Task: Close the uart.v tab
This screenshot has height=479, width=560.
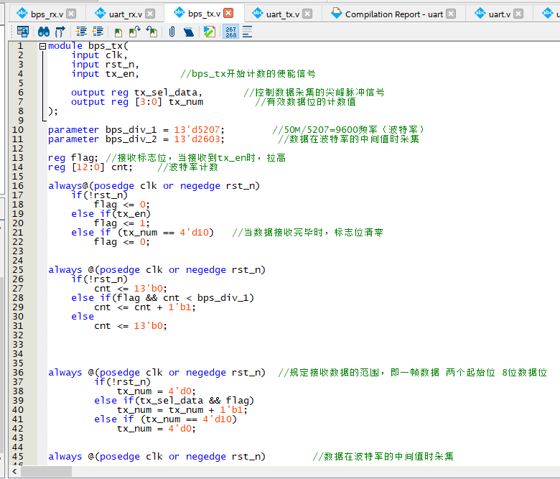Action: pyautogui.click(x=518, y=14)
